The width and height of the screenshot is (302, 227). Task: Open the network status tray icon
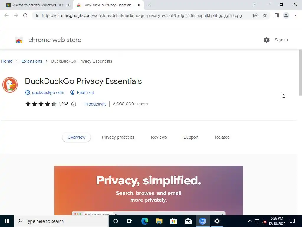[x=257, y=221]
